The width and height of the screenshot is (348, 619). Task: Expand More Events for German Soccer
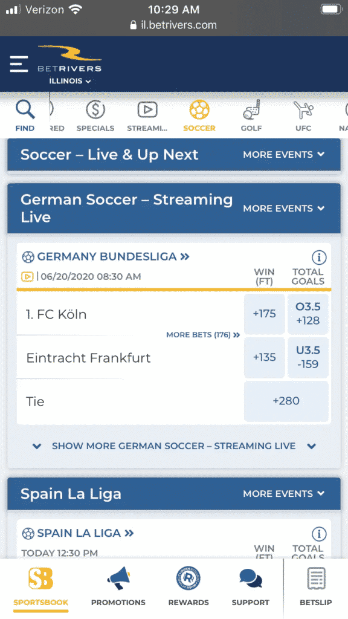(x=284, y=209)
